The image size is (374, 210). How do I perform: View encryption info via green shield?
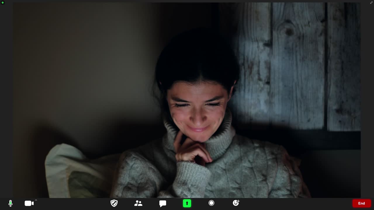pos(3,3)
